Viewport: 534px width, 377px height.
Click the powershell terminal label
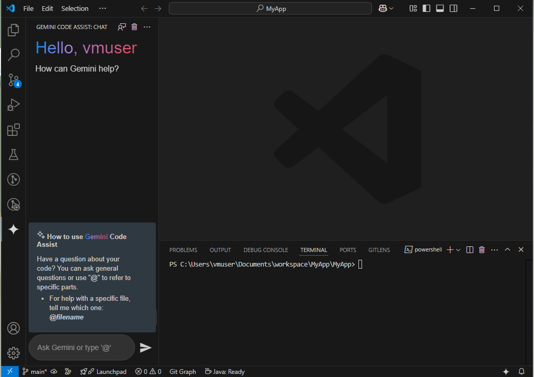(x=423, y=249)
